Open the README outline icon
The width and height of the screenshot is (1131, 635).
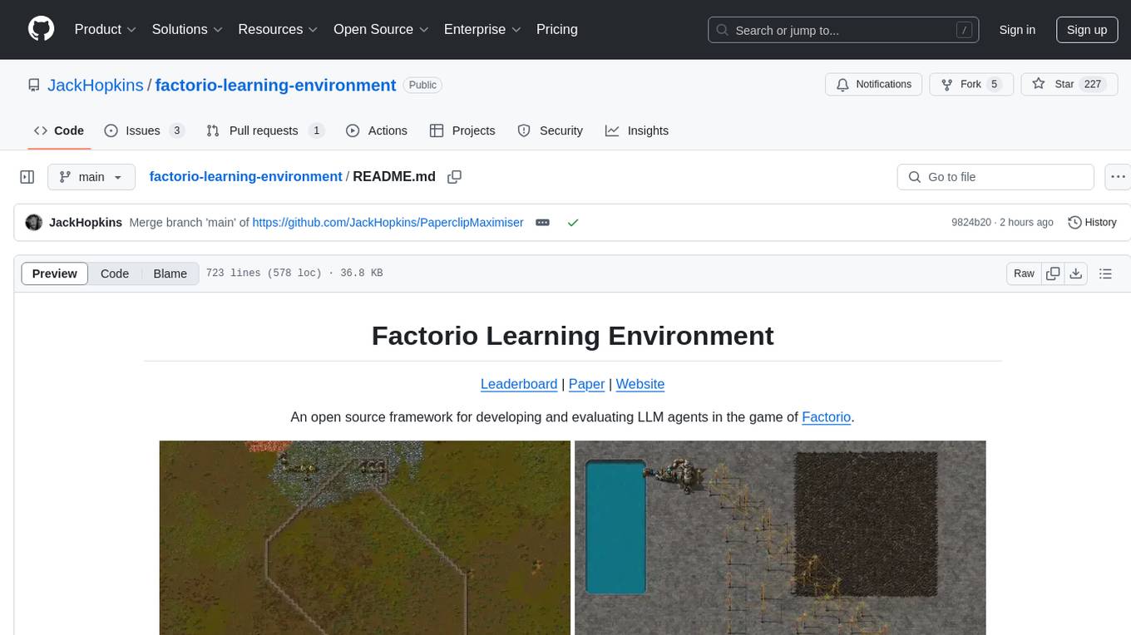click(x=1105, y=273)
